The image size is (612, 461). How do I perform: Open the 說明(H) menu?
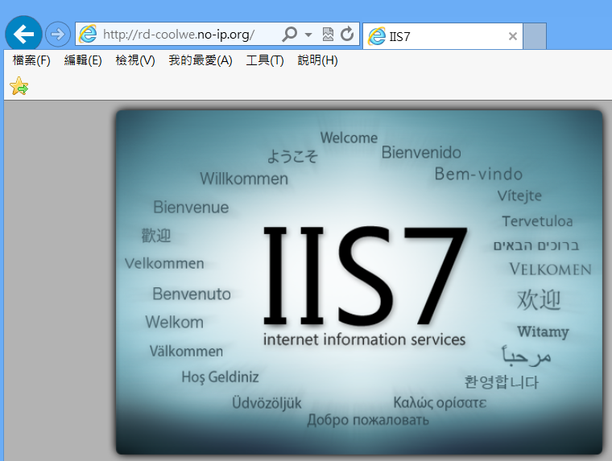coord(317,60)
